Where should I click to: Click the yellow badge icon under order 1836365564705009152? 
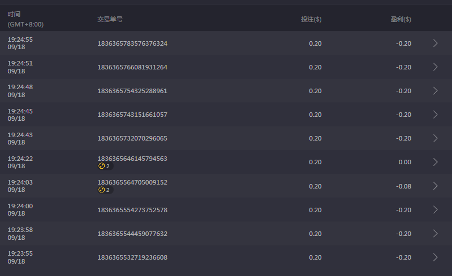coord(102,190)
